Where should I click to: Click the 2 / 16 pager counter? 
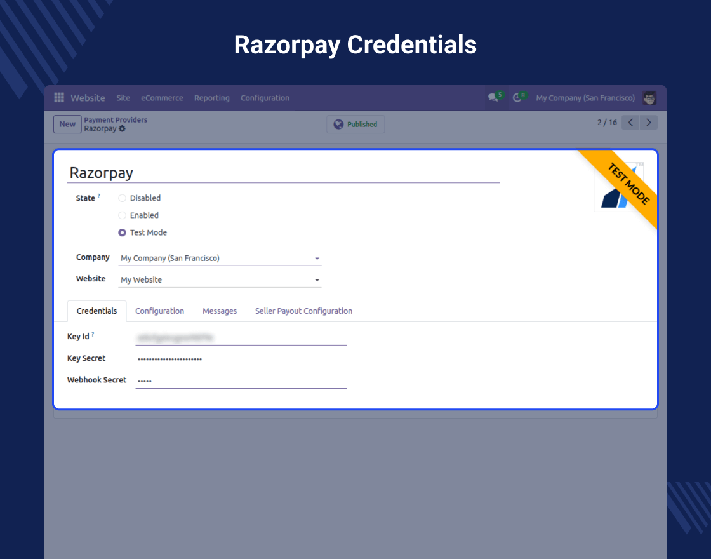607,123
